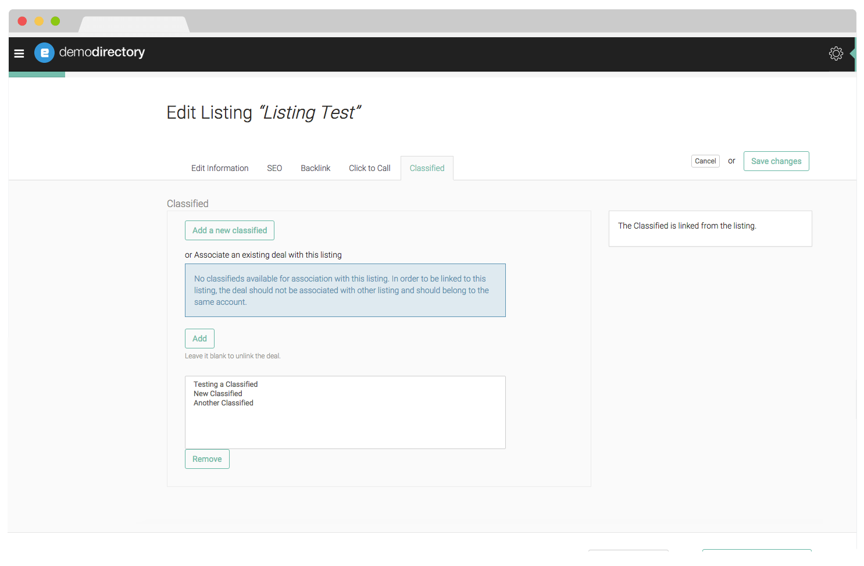Select 'Testing a Classified' in the list
Screen dimensions: 864x566
[x=226, y=385]
